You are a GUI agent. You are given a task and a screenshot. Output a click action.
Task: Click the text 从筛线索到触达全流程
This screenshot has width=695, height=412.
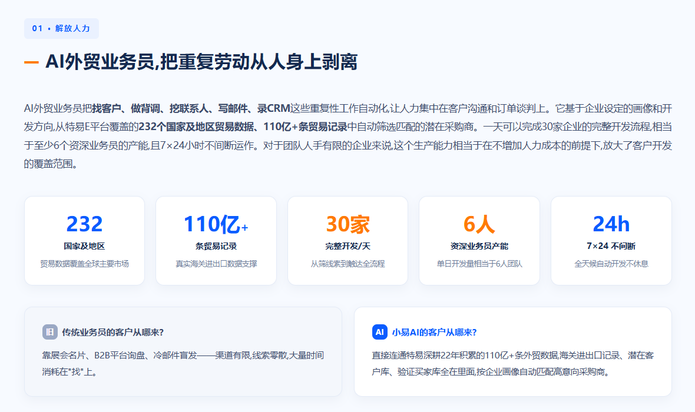347,264
